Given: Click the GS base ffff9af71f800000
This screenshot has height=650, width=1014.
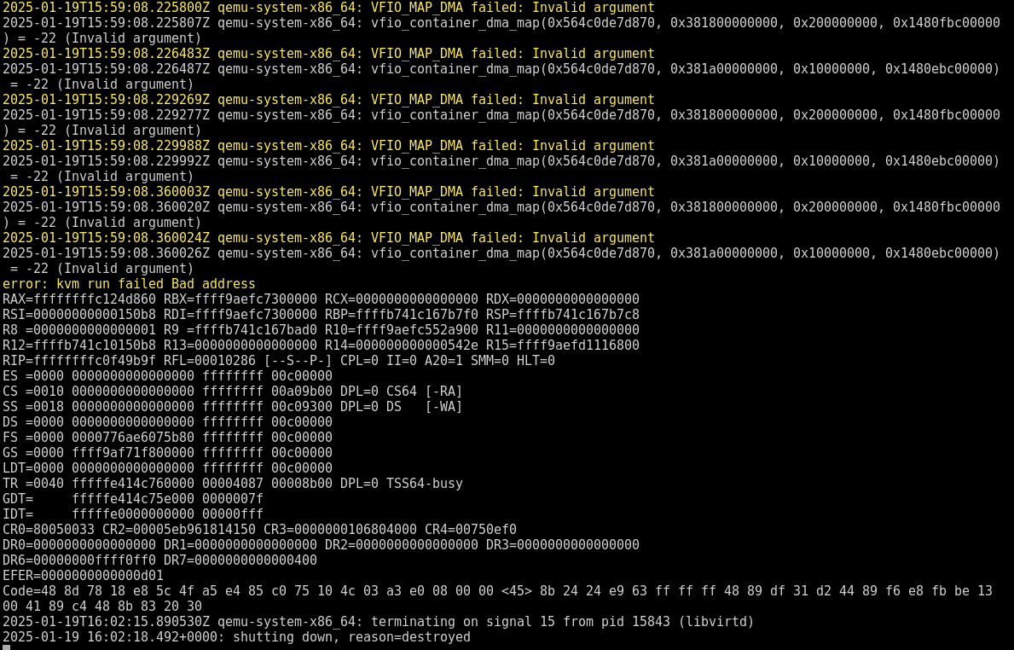Looking at the screenshot, I should 132,453.
